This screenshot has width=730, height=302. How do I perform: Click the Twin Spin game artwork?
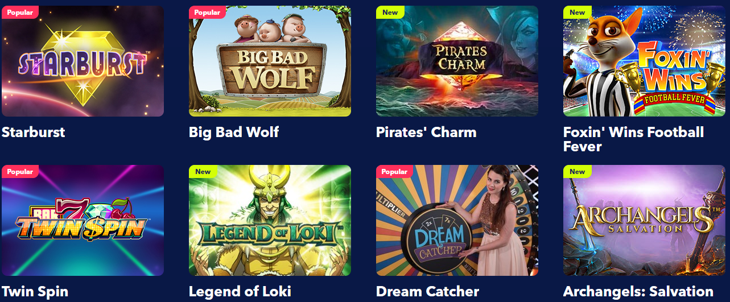point(83,220)
